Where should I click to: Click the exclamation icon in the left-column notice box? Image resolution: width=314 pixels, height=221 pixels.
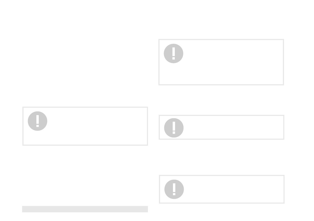coord(37,121)
